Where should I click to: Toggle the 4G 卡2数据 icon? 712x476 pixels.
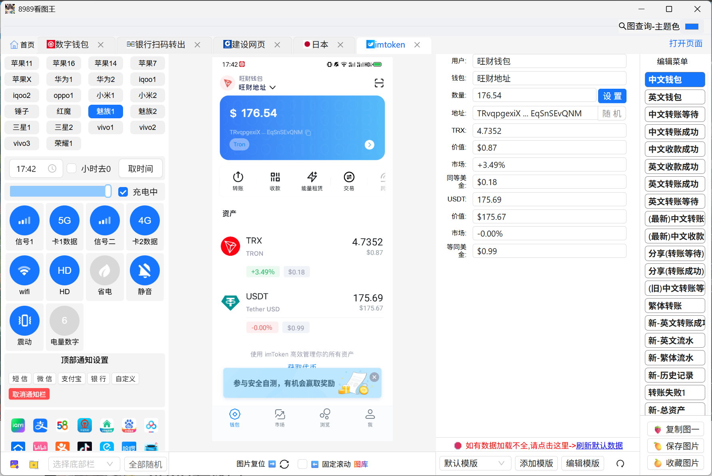pyautogui.click(x=145, y=220)
